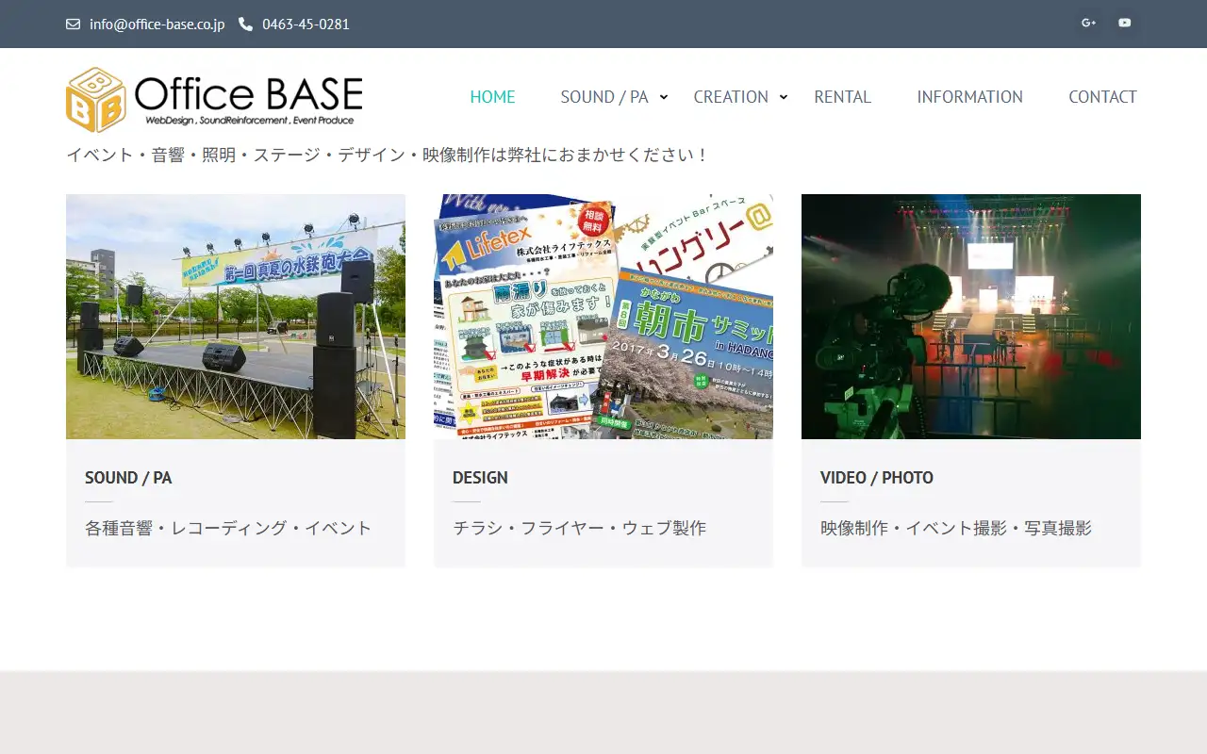Expand the SOUND / PA dropdown arrow
1207x754 pixels.
[x=664, y=97]
